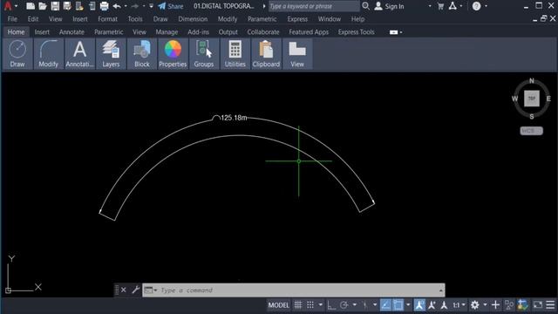Switch to the Annotate ribbon tab
This screenshot has width=558, height=314.
tap(71, 32)
